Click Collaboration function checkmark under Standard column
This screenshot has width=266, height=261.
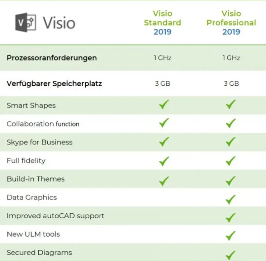pos(164,123)
